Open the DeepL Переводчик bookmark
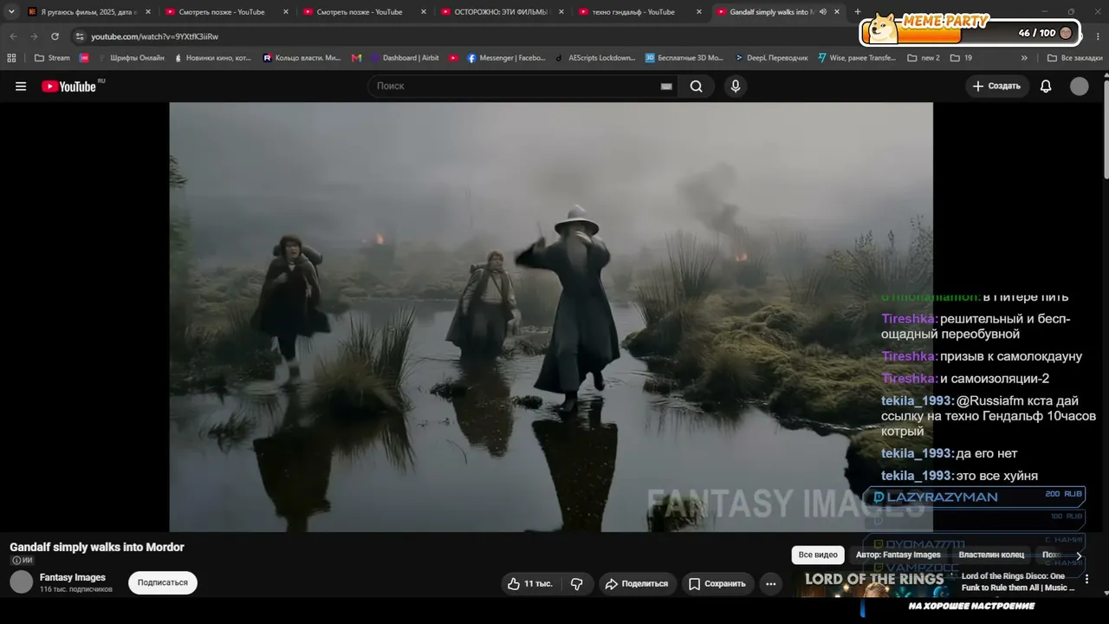 click(771, 58)
